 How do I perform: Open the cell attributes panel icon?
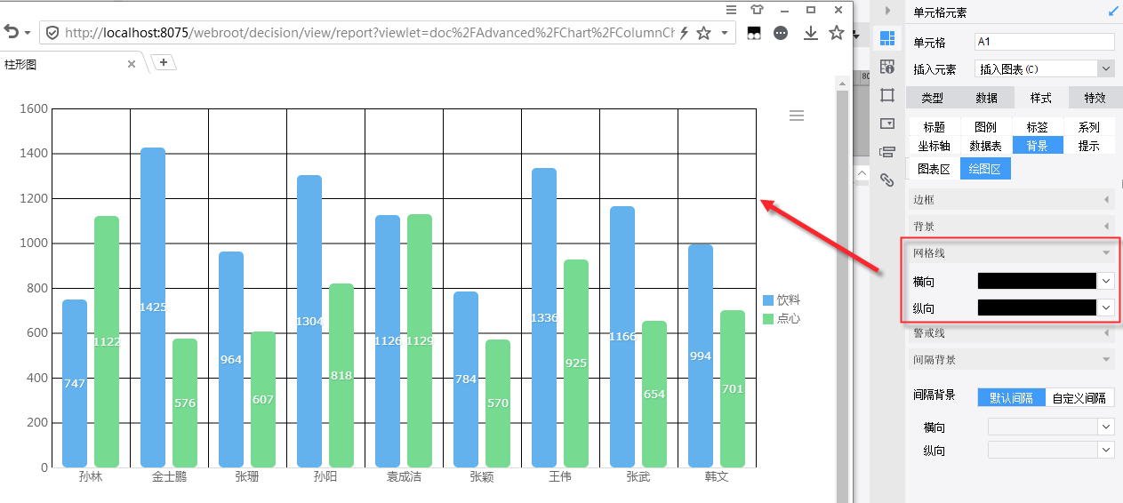pyautogui.click(x=886, y=67)
